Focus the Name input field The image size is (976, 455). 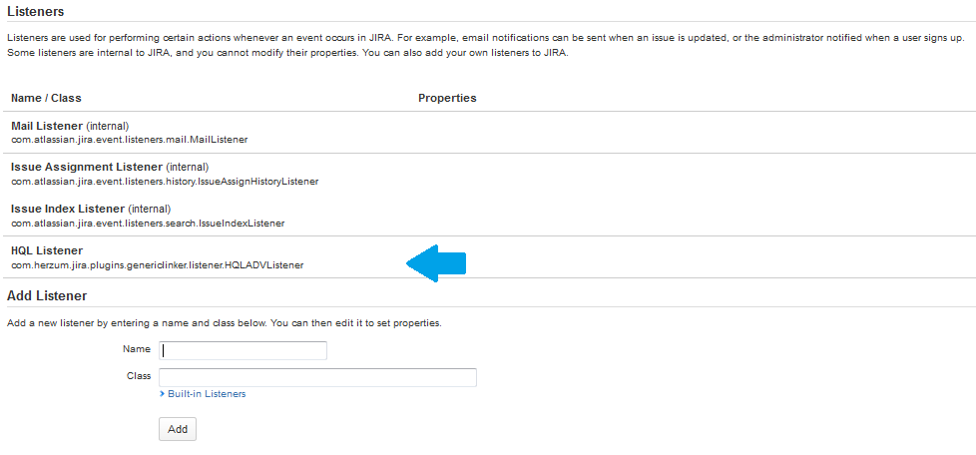[244, 350]
